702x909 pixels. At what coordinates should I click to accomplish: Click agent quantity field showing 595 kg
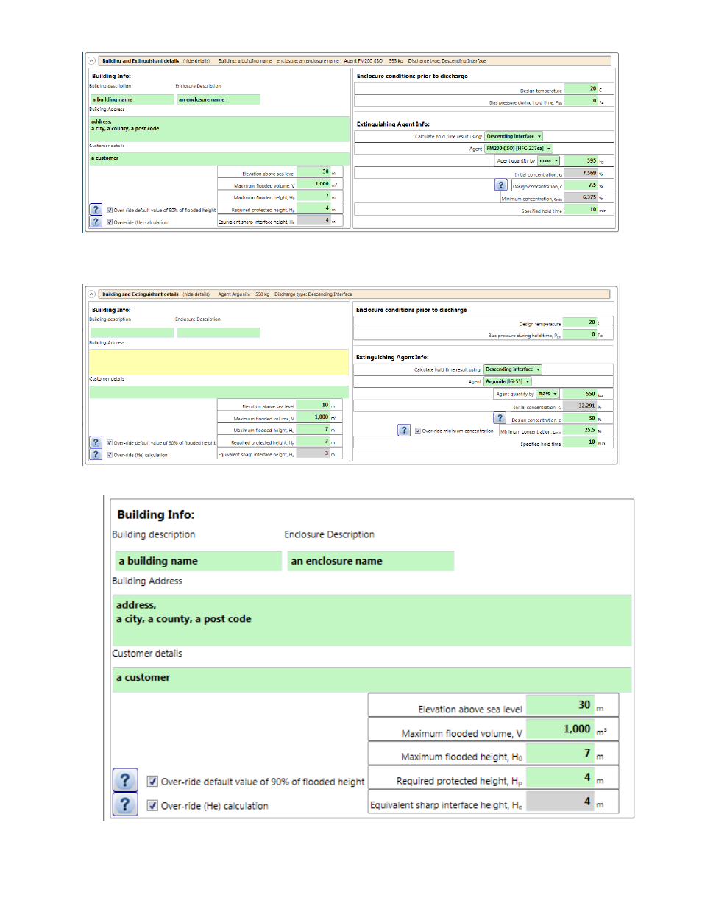pyautogui.click(x=581, y=160)
